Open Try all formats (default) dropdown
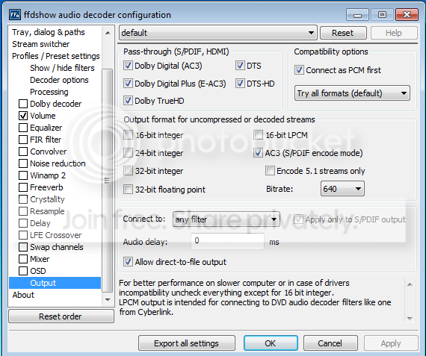Image resolution: width=426 pixels, height=356 pixels. 352,93
